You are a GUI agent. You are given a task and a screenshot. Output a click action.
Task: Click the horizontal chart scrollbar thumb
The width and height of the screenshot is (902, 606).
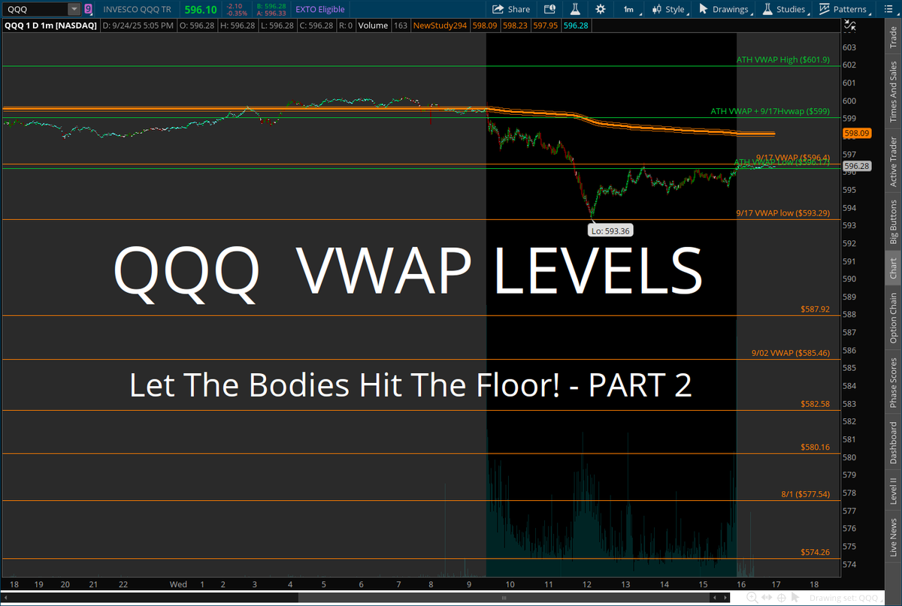[505, 598]
